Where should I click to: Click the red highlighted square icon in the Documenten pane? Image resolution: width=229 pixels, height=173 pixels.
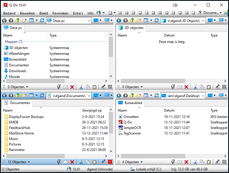110,162
